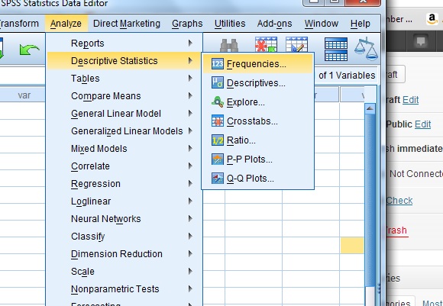443x306 pixels.
Task: Click the vertical scrollbar thumb
Action: pos(370,200)
